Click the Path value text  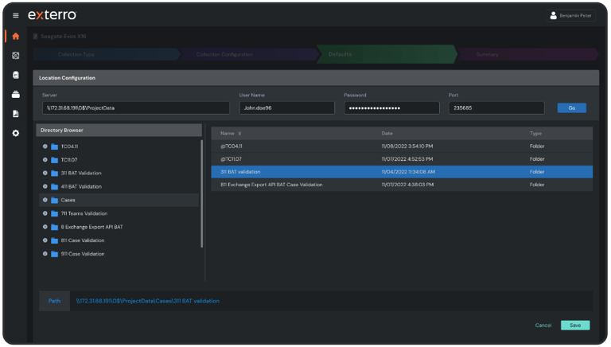(147, 301)
